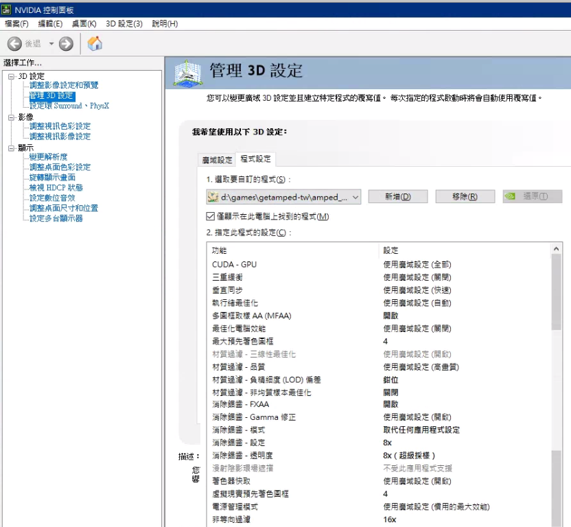The width and height of the screenshot is (571, 527).
Task: Click the 移除(R) button
Action: tap(465, 197)
